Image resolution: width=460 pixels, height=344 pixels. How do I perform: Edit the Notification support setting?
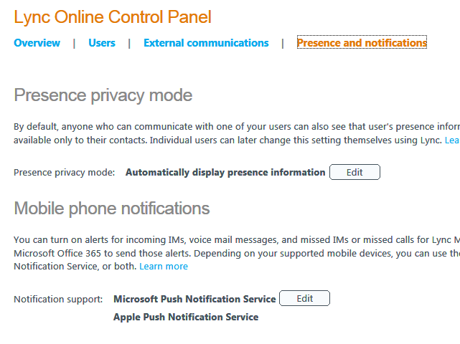[304, 299]
